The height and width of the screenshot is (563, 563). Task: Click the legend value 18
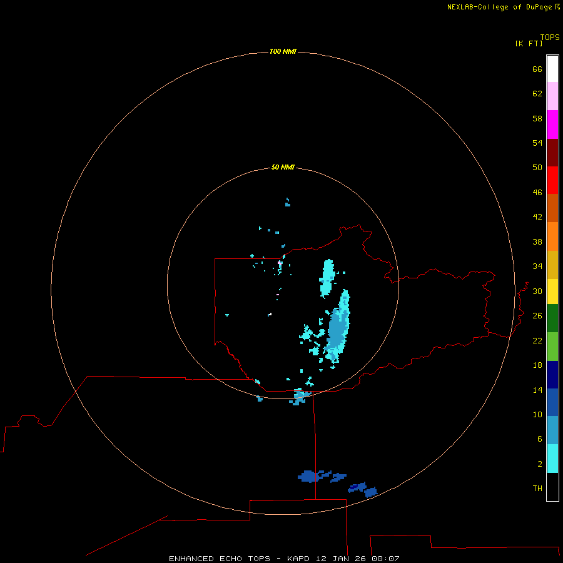click(x=537, y=365)
